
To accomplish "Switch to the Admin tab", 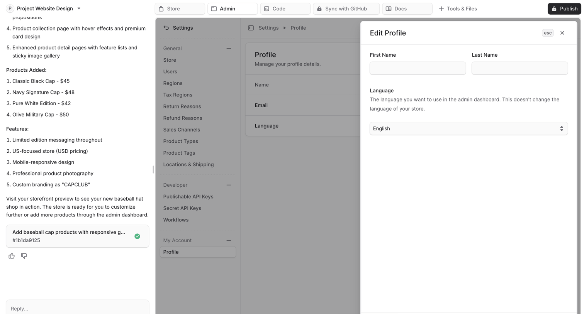I will (x=233, y=8).
